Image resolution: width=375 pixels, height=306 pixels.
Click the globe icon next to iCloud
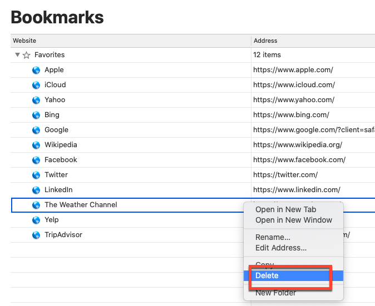(x=36, y=85)
